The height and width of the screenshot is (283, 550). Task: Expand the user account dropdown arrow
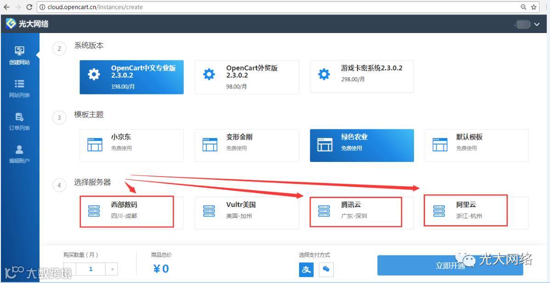(537, 24)
